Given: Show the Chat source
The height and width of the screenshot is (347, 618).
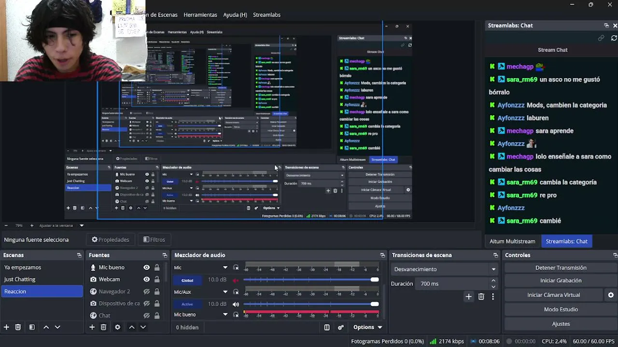Looking at the screenshot, I should coord(146,316).
